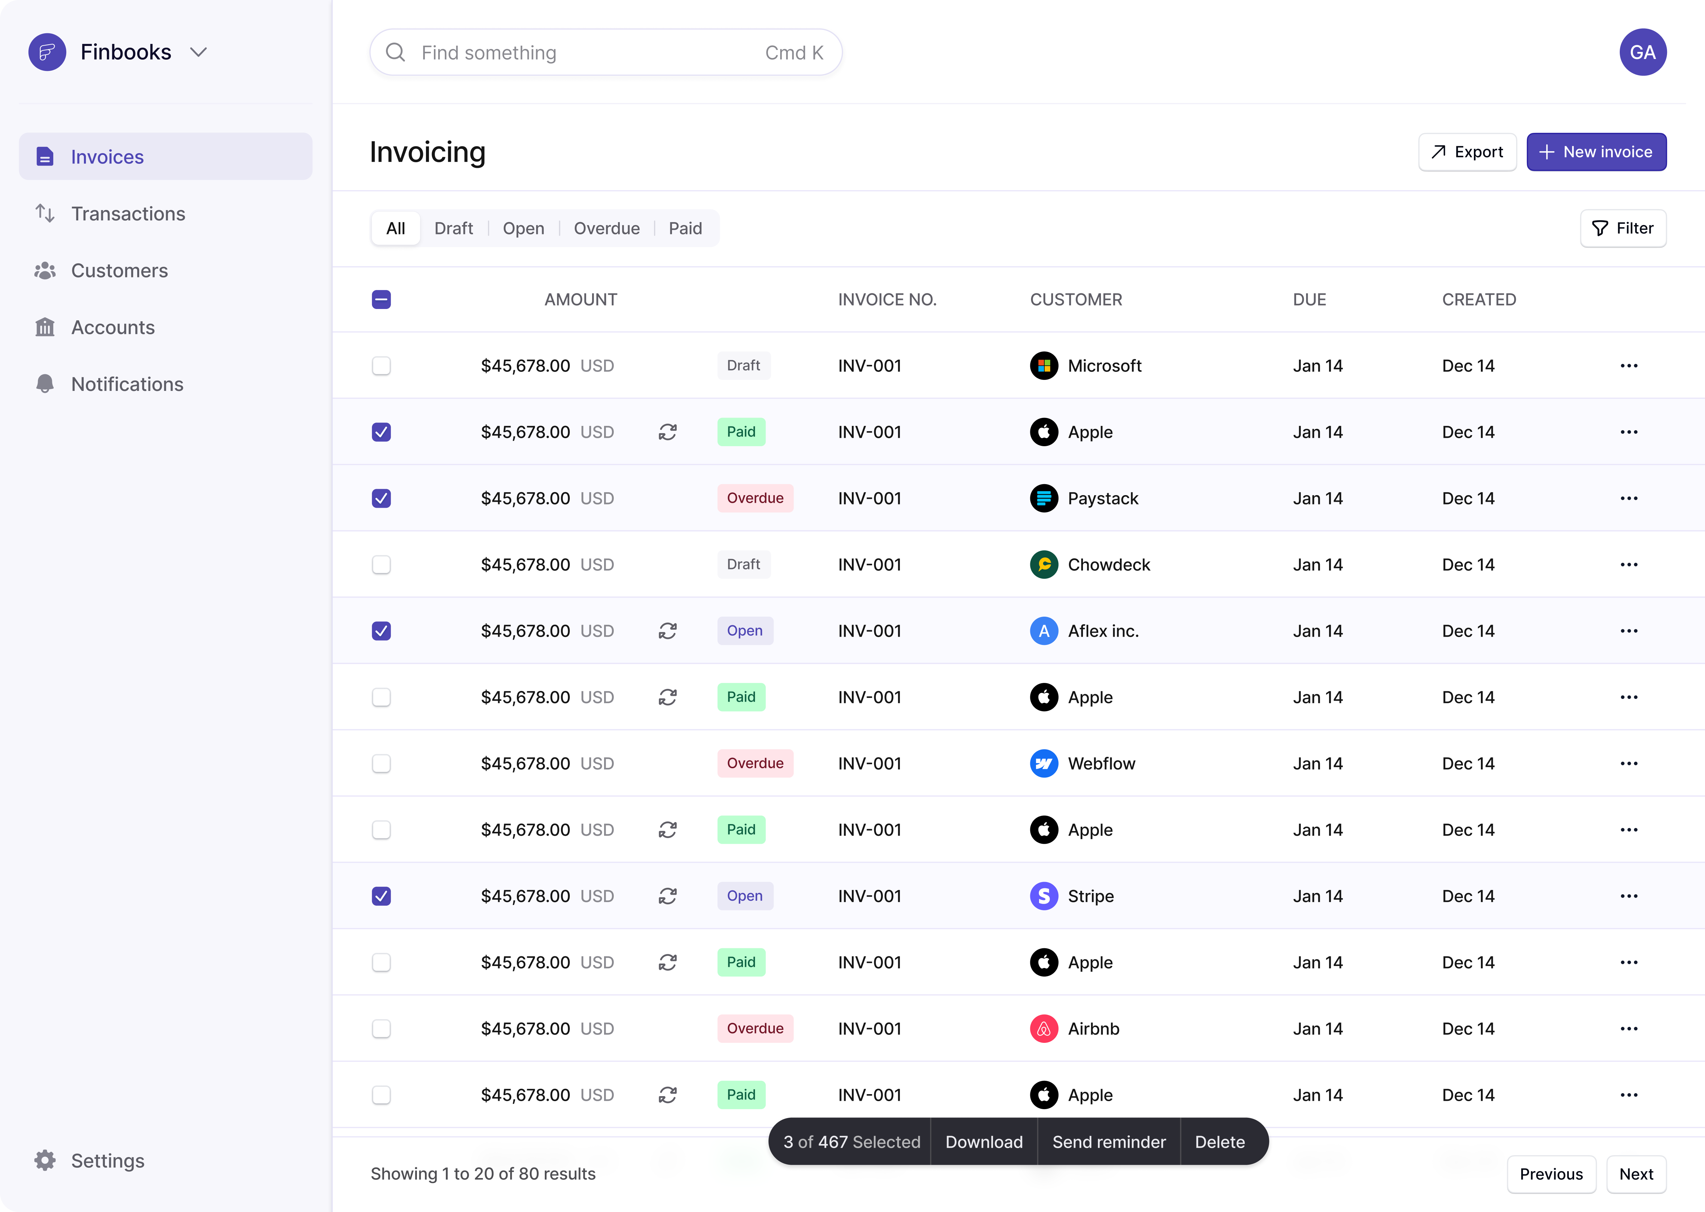Click the Finbooks logo icon
The height and width of the screenshot is (1212, 1705).
pos(47,52)
